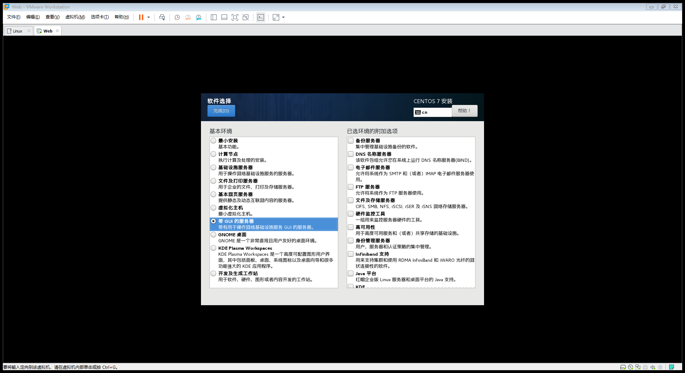Take a snapshot of this virtual machine
Image resolution: width=685 pixels, height=373 pixels.
click(x=177, y=17)
